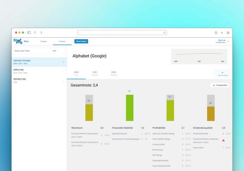Click the blue Neue Analyse button
The height and width of the screenshot is (171, 244).
point(81,41)
